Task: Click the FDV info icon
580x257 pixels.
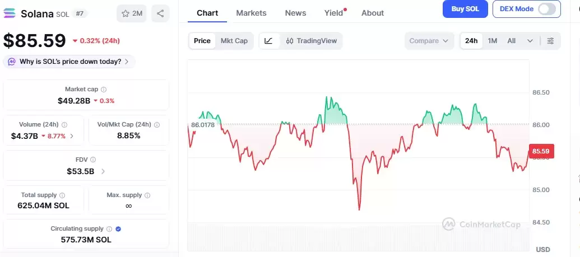Action: [x=93, y=160]
